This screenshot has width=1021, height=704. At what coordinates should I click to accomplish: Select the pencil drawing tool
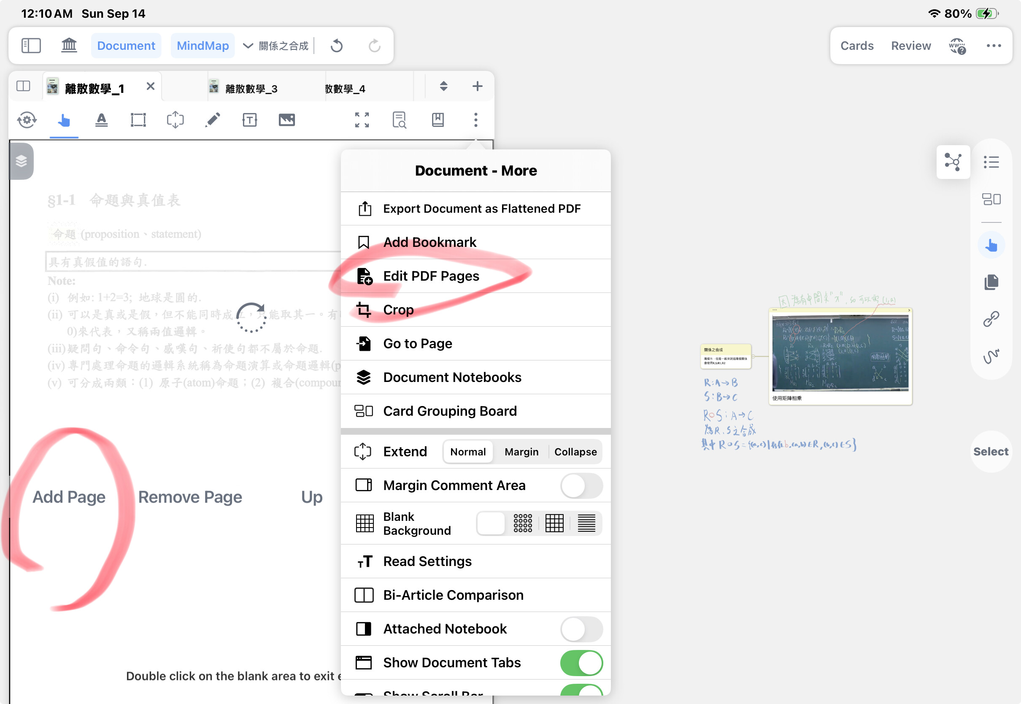pyautogui.click(x=213, y=120)
